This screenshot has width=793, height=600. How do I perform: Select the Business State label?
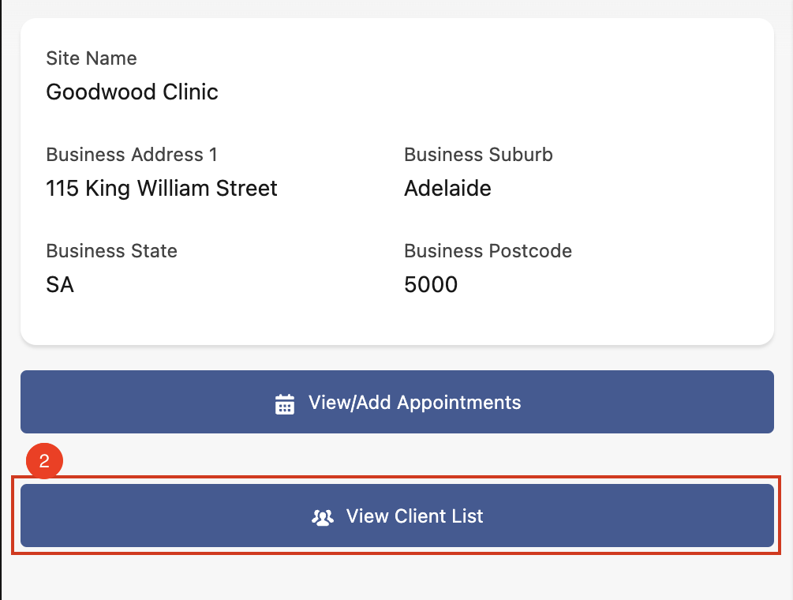(x=111, y=251)
